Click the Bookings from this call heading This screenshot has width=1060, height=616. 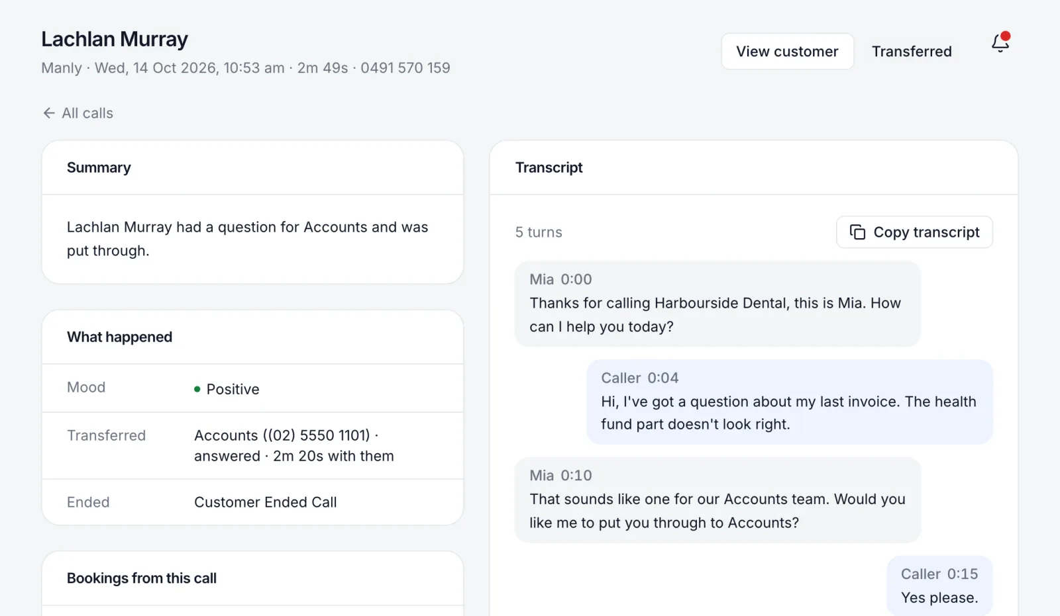pyautogui.click(x=142, y=578)
